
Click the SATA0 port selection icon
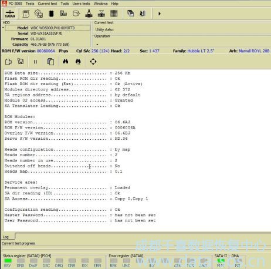tap(10, 14)
